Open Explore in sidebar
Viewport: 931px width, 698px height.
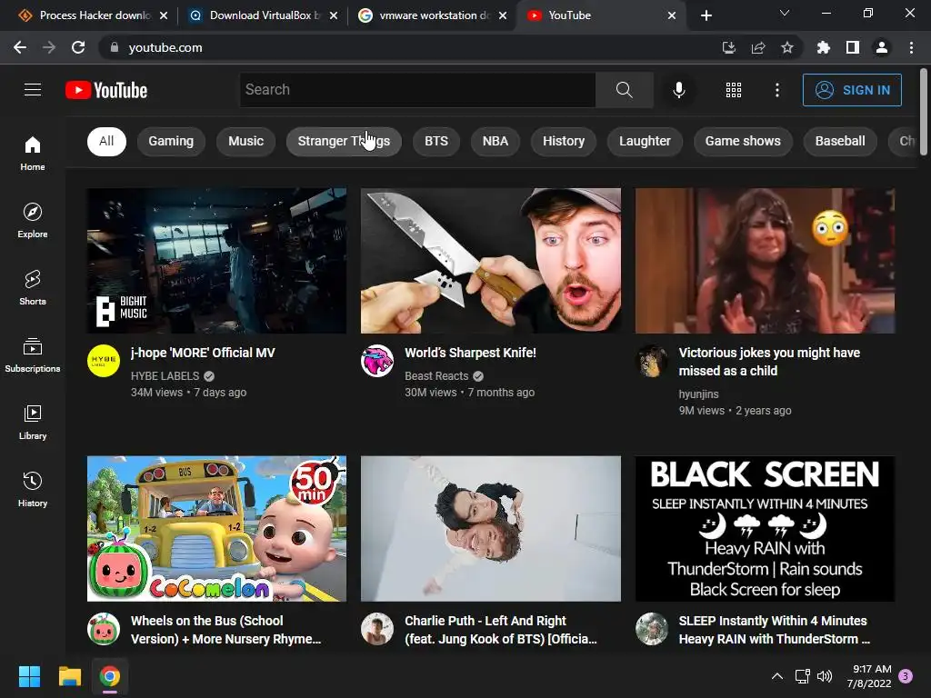(33, 220)
